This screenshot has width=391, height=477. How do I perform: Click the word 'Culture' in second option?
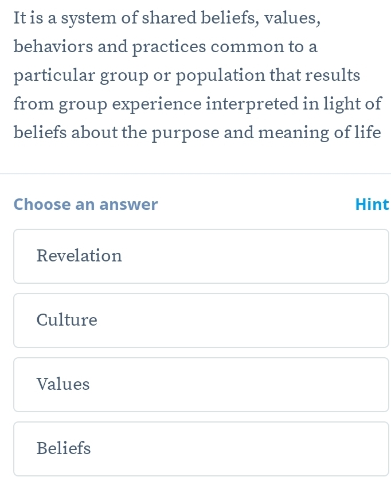pos(67,320)
